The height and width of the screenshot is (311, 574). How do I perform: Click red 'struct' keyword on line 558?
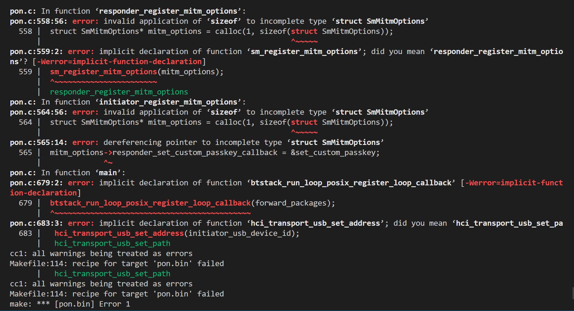point(304,31)
